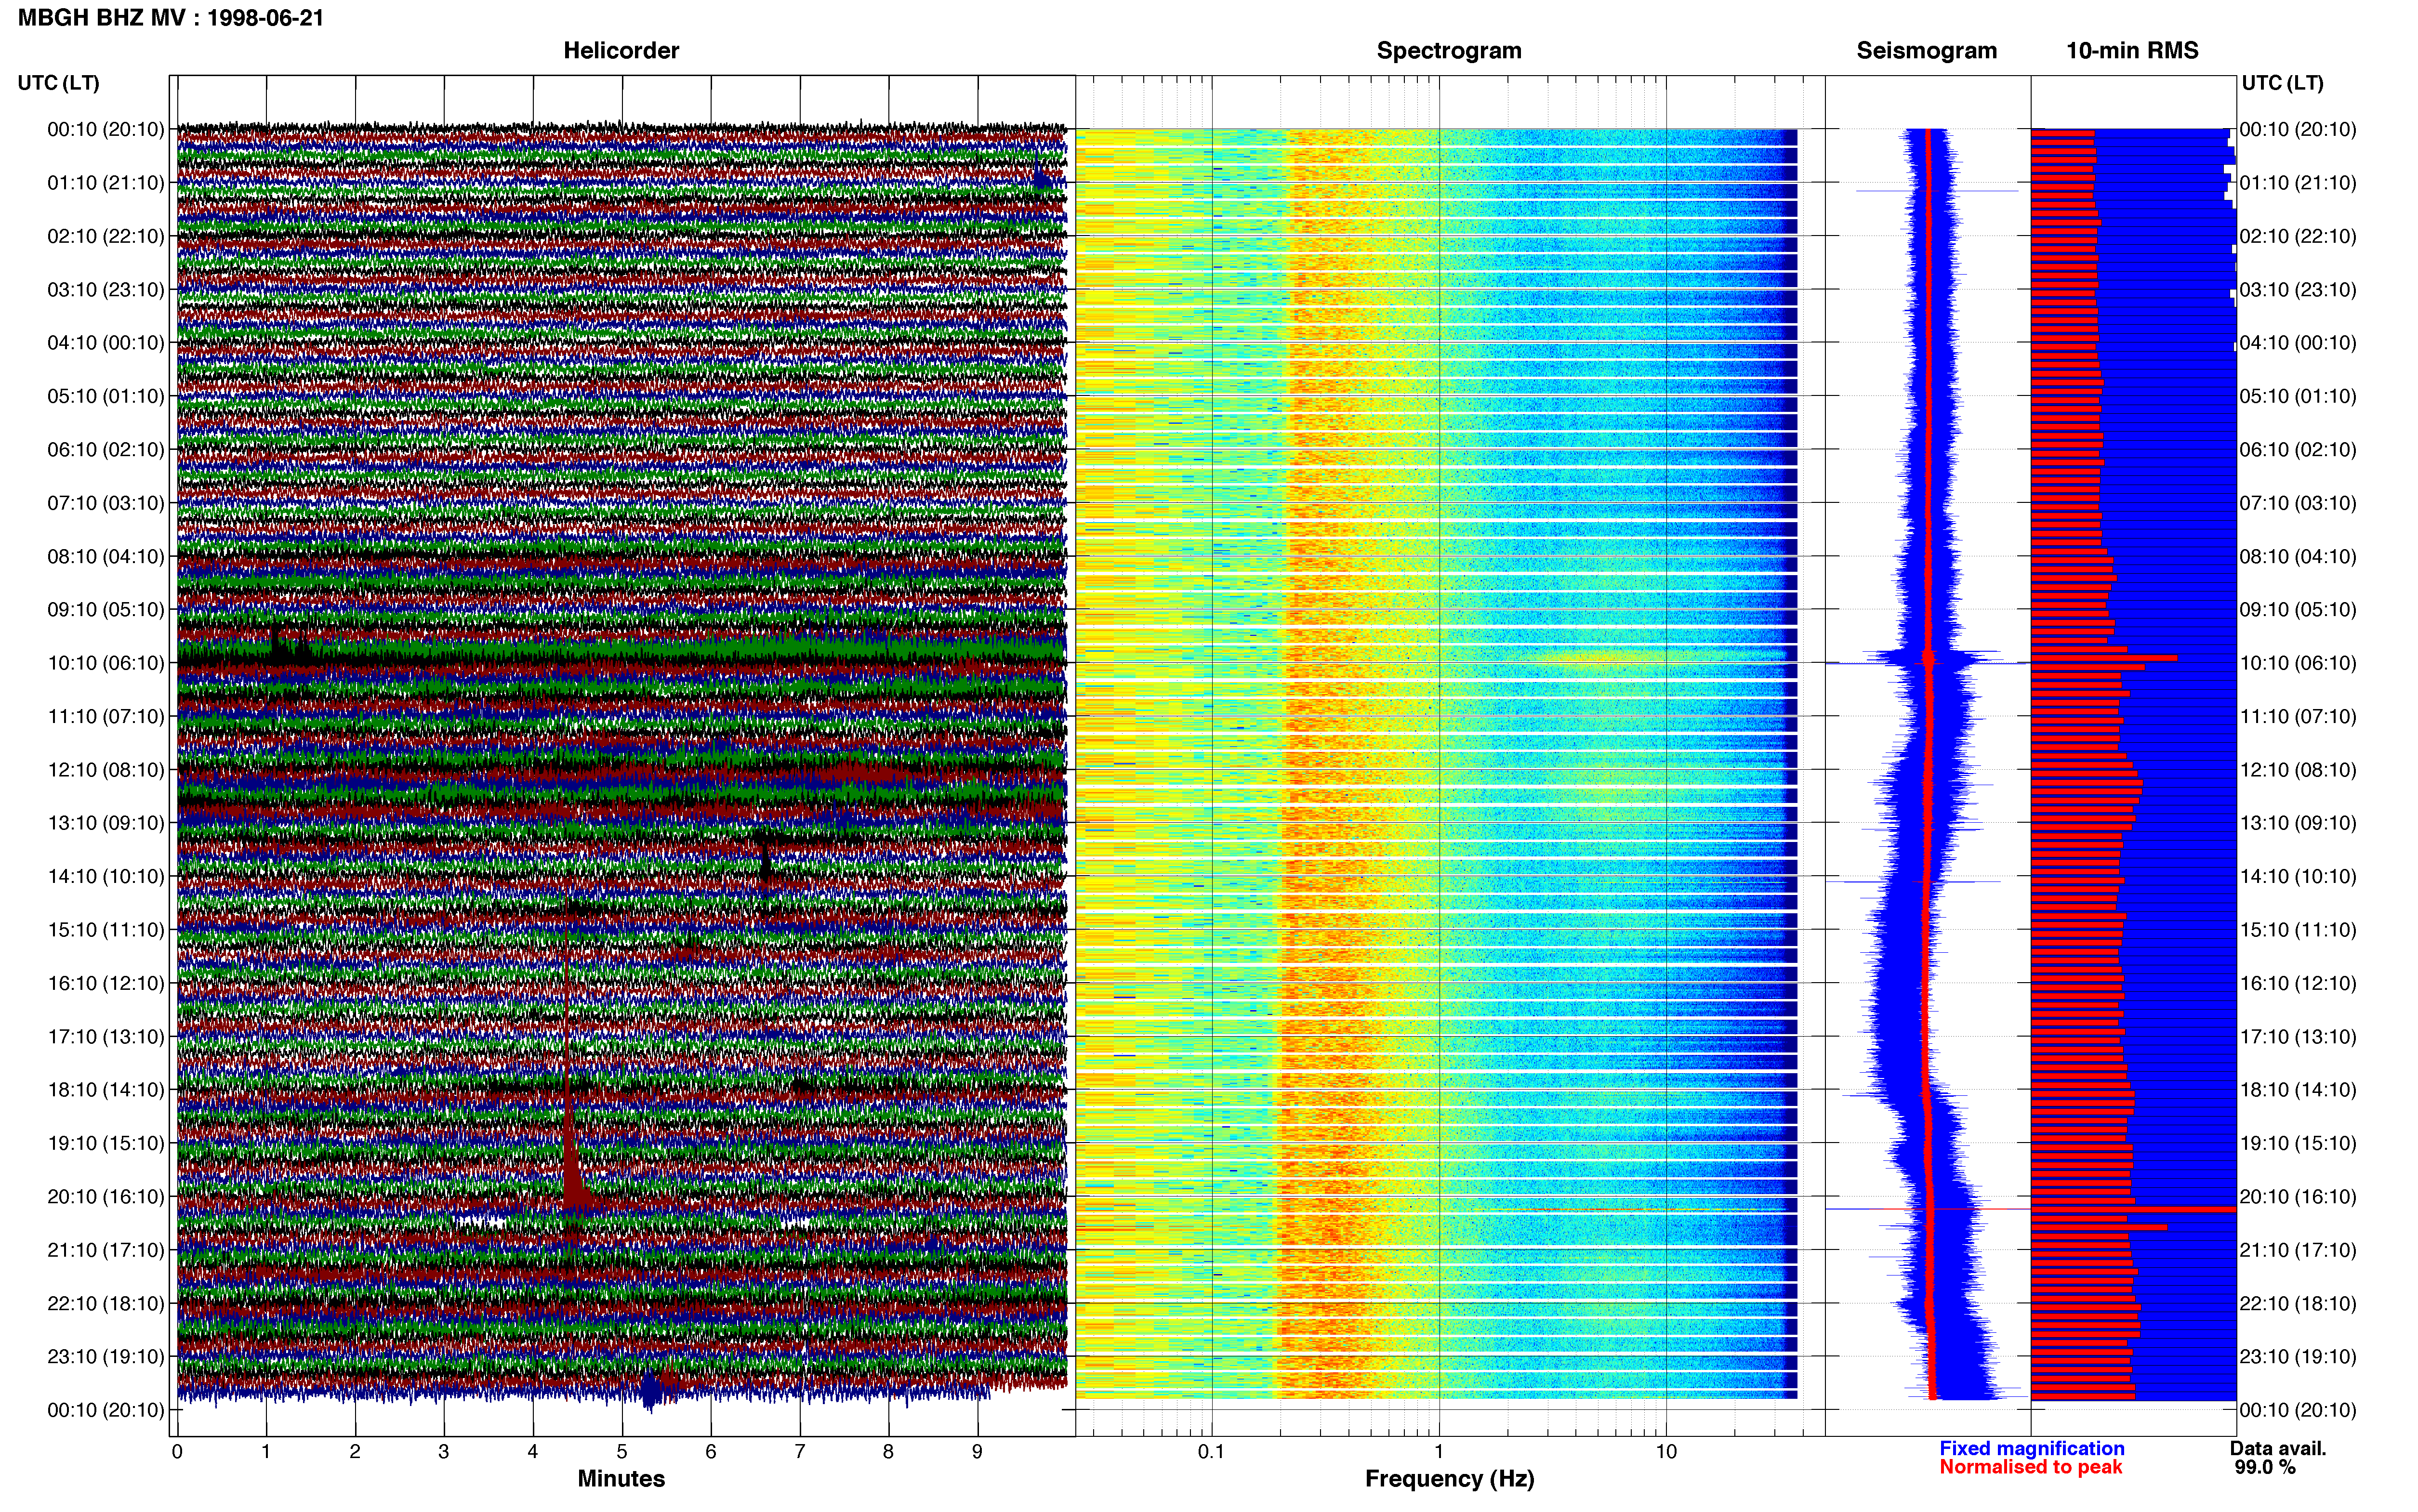Click the left 11:10 (07:10) time label
This screenshot has height=1512, width=2418.
tap(106, 716)
